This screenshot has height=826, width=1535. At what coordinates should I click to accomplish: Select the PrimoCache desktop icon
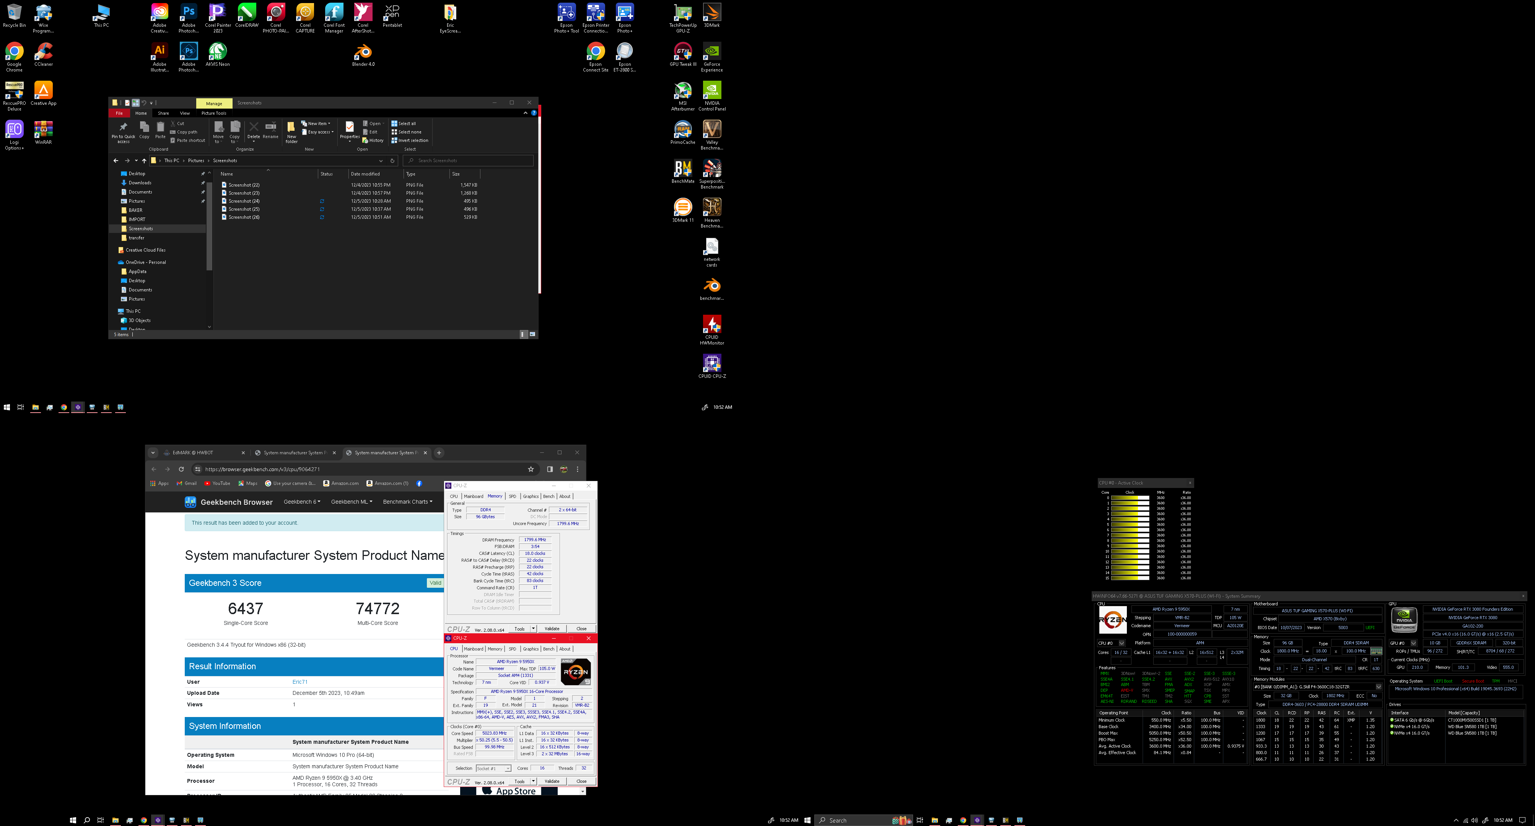683,132
